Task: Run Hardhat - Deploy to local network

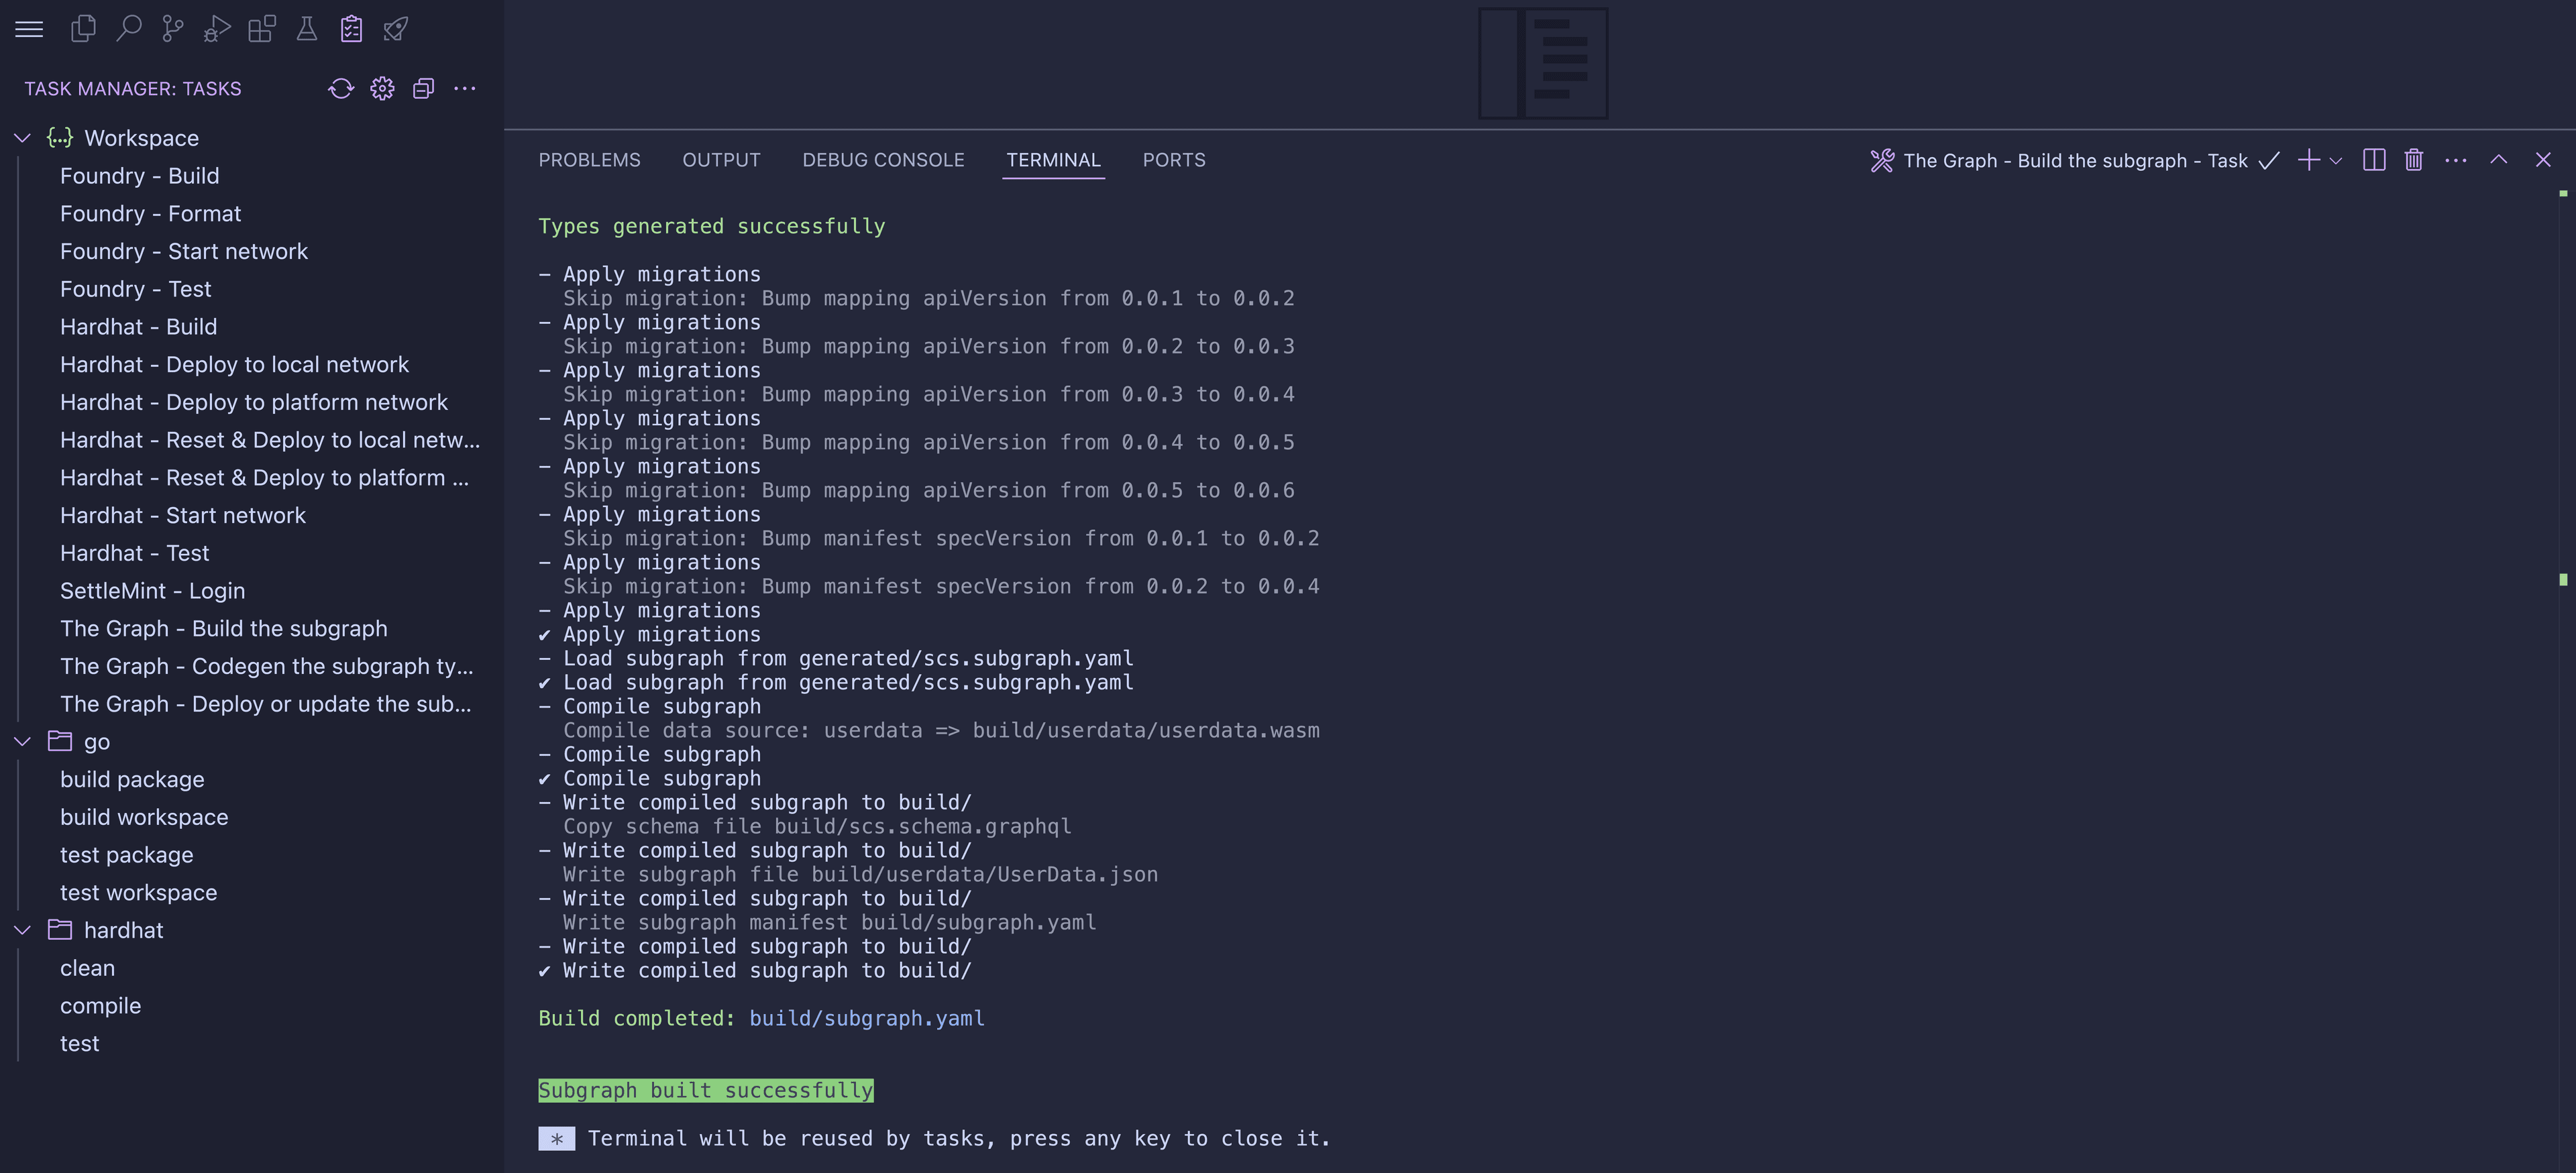Action: (x=234, y=365)
